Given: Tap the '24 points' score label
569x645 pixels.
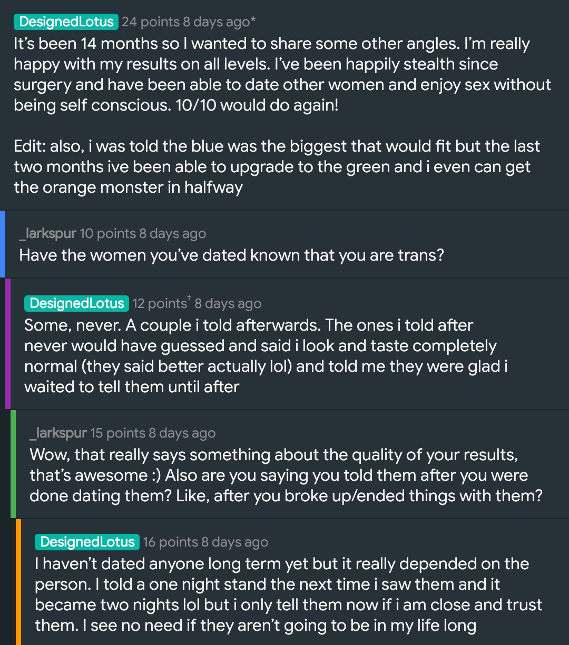Looking at the screenshot, I should (151, 22).
